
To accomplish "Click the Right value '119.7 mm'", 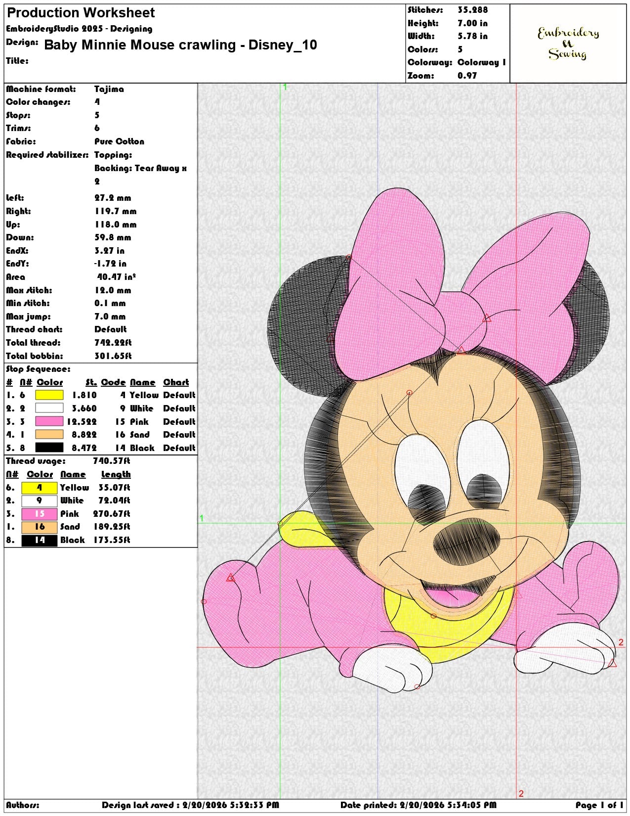I will pyautogui.click(x=116, y=211).
